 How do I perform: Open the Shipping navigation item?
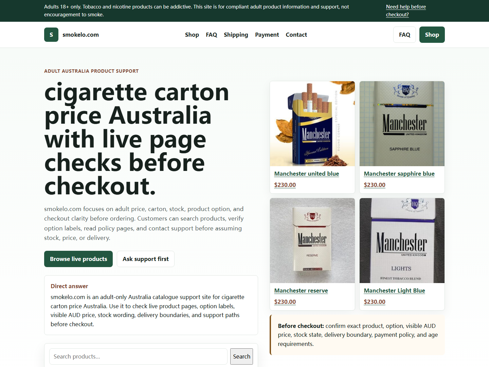coord(236,35)
